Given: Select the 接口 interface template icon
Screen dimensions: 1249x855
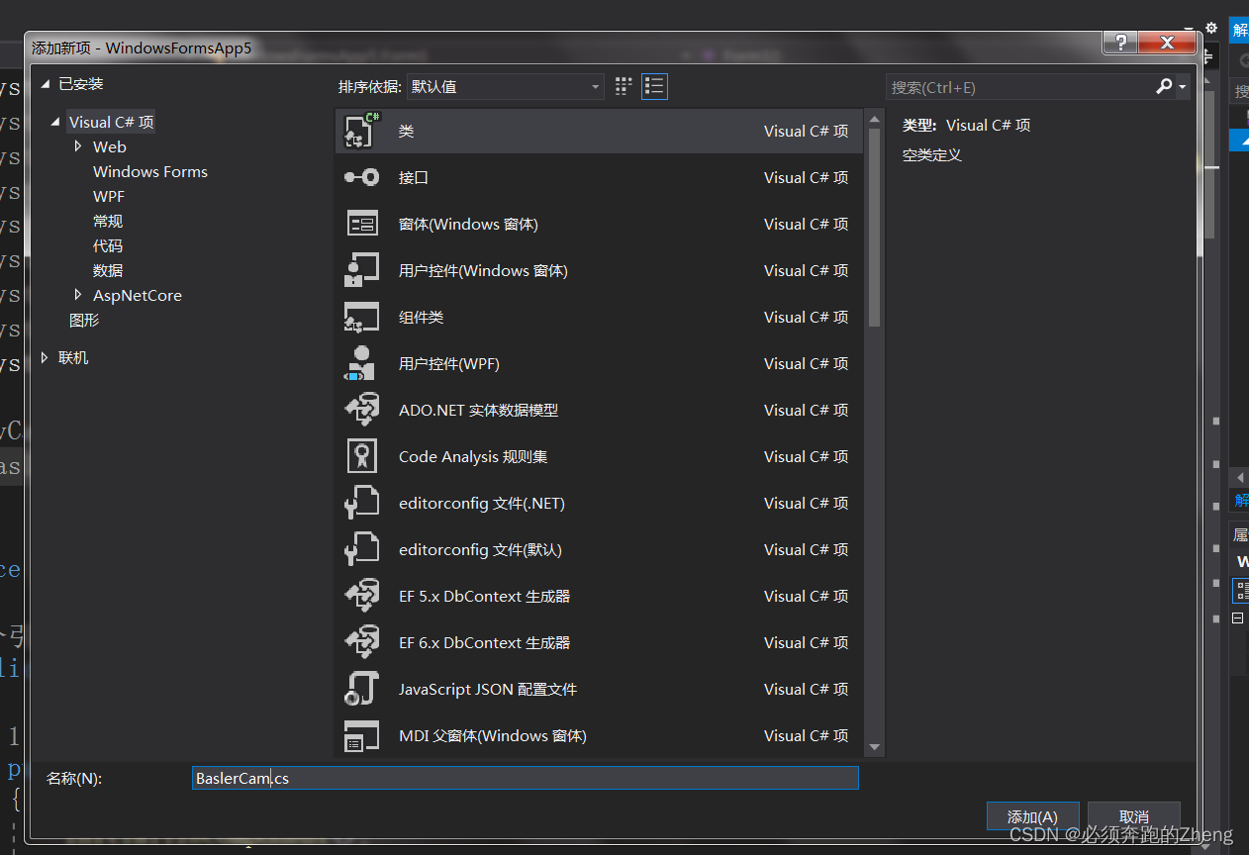Looking at the screenshot, I should pyautogui.click(x=362, y=177).
